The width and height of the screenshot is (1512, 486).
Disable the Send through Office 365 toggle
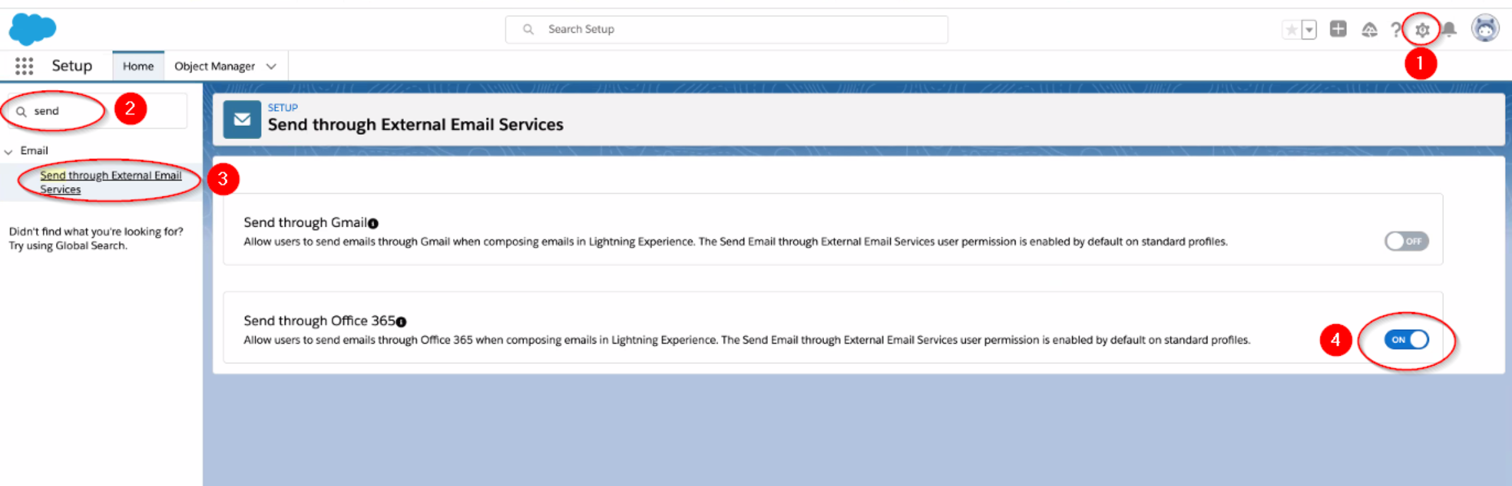click(1406, 340)
